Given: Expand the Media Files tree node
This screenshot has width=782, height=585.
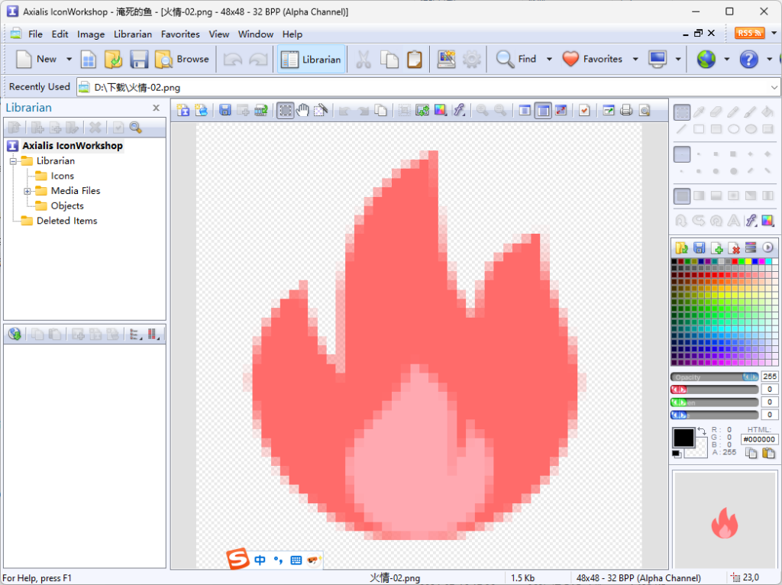Looking at the screenshot, I should coord(27,191).
